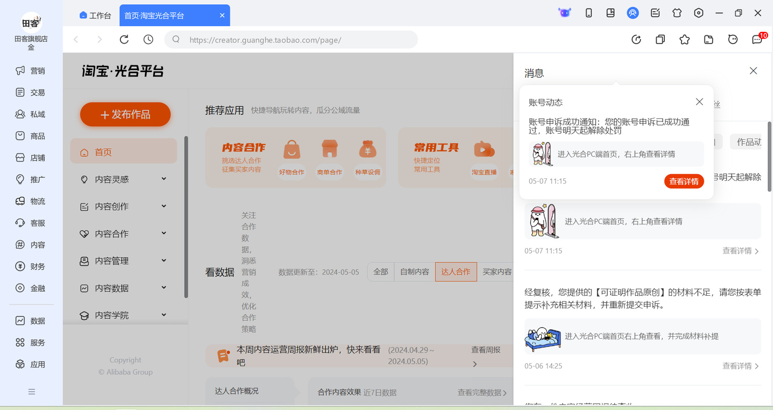This screenshot has width=773, height=410.
Task: Open the 财务 finance sidebar item
Action: pos(31,266)
